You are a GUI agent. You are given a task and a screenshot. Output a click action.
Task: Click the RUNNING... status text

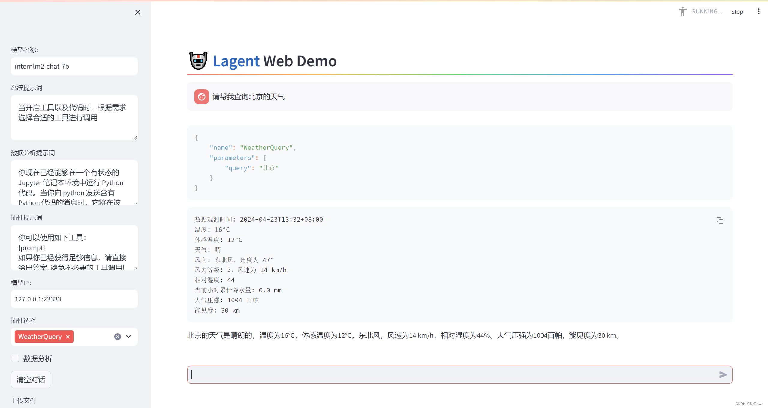click(x=707, y=12)
